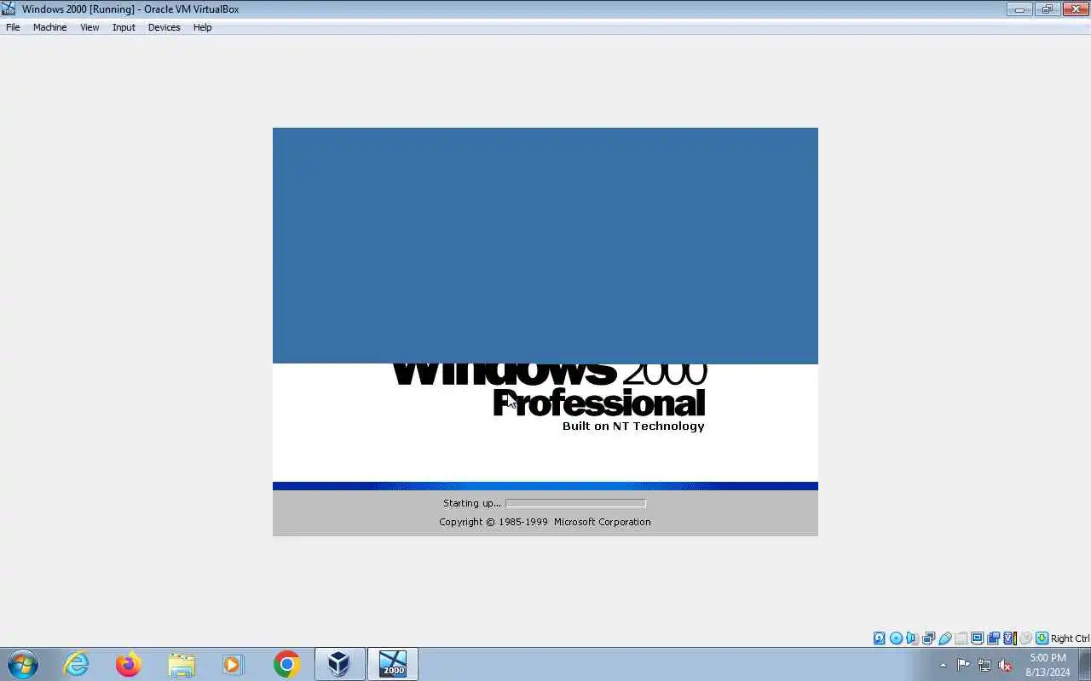Switch to VirtualBox Manager taskbar button
Viewport: 1091px width, 681px height.
(339, 664)
